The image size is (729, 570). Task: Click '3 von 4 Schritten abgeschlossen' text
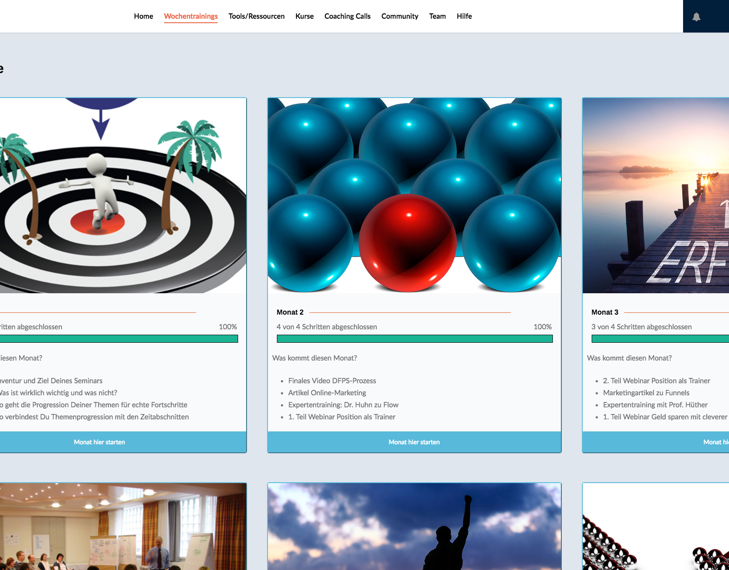point(642,327)
